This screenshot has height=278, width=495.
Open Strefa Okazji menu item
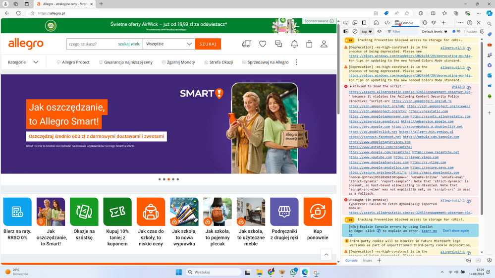point(219,62)
